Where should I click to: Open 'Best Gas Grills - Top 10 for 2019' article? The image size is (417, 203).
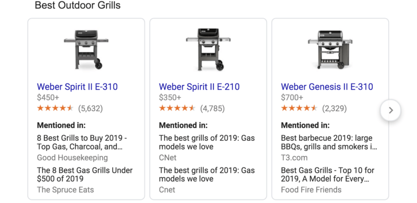coord(328,174)
